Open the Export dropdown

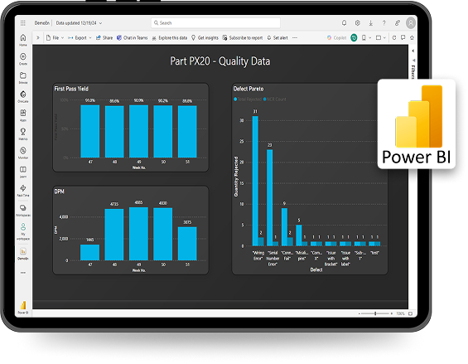(x=80, y=37)
